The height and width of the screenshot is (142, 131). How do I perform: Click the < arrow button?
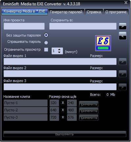point(122,36)
